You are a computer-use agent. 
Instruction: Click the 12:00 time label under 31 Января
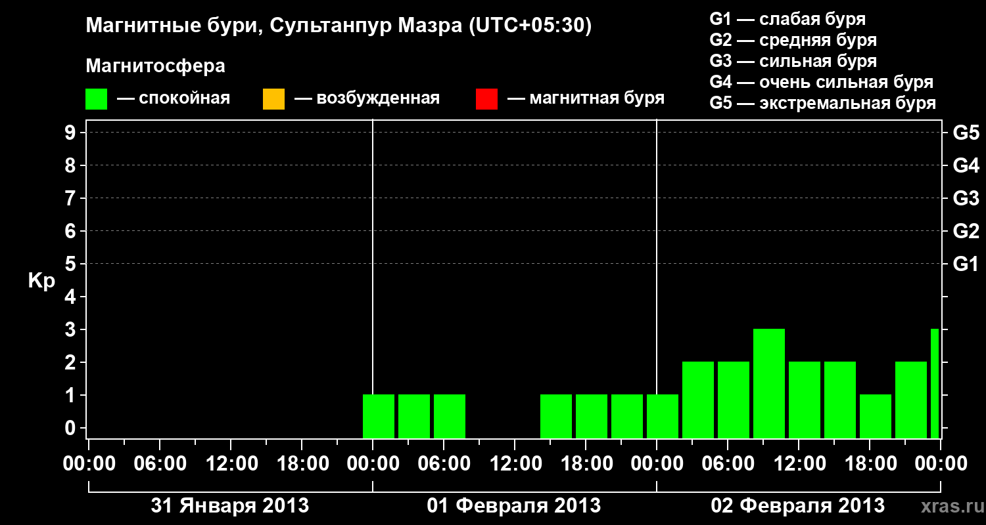click(231, 463)
